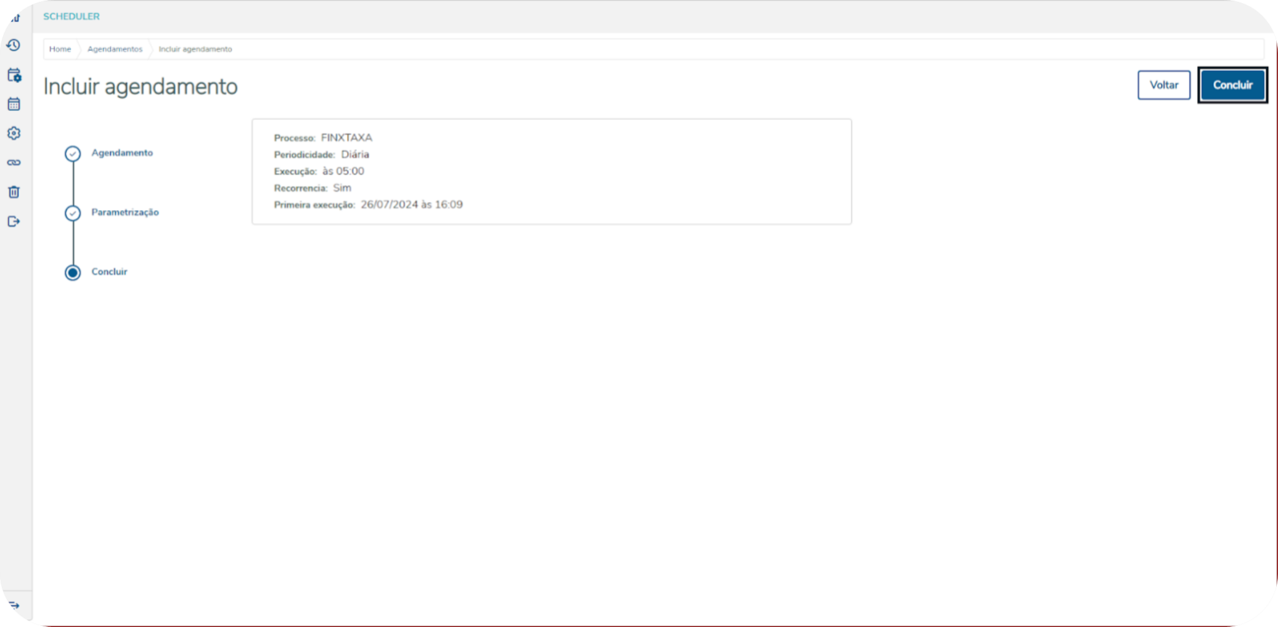Viewport: 1278px width, 627px height.
Task: Open the settings gear icon
Action: point(14,133)
